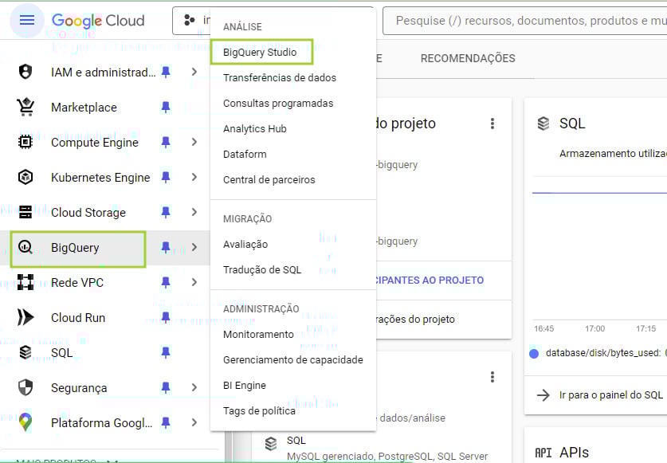Viewport: 667px width, 463px height.
Task: Click the arrow next to Ir para o painel do SQL
Action: click(543, 395)
